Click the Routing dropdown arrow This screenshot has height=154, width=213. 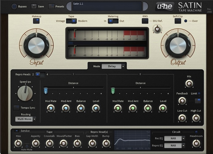[34, 119]
